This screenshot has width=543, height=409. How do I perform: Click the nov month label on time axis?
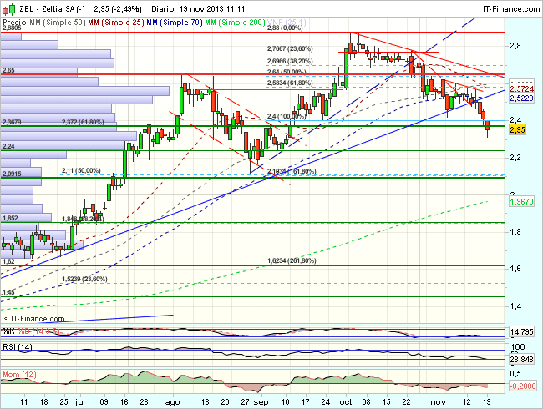[439, 402]
